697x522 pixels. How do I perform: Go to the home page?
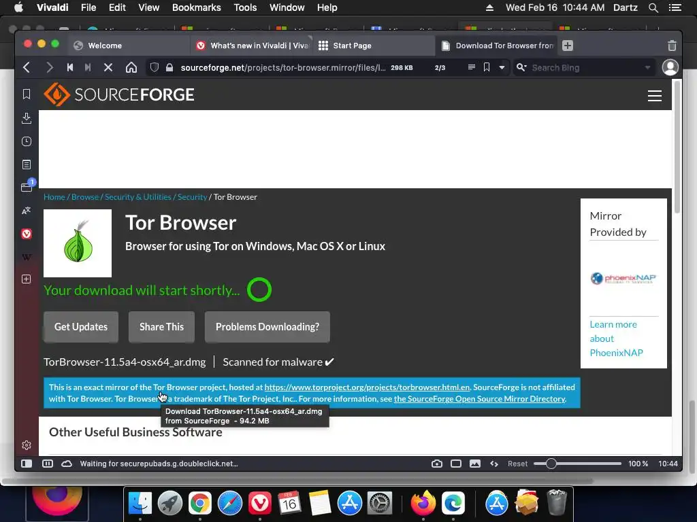[131, 67]
